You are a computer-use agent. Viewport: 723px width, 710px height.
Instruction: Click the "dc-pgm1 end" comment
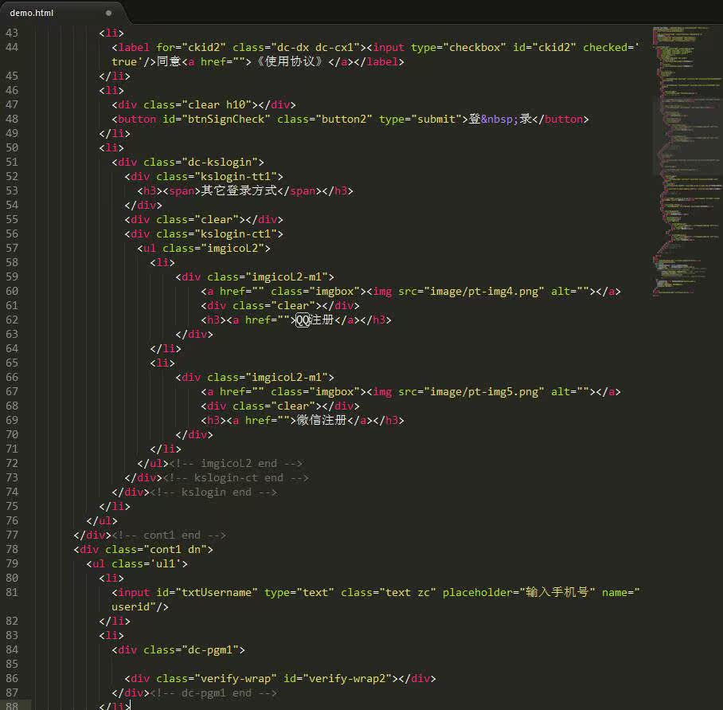point(213,693)
